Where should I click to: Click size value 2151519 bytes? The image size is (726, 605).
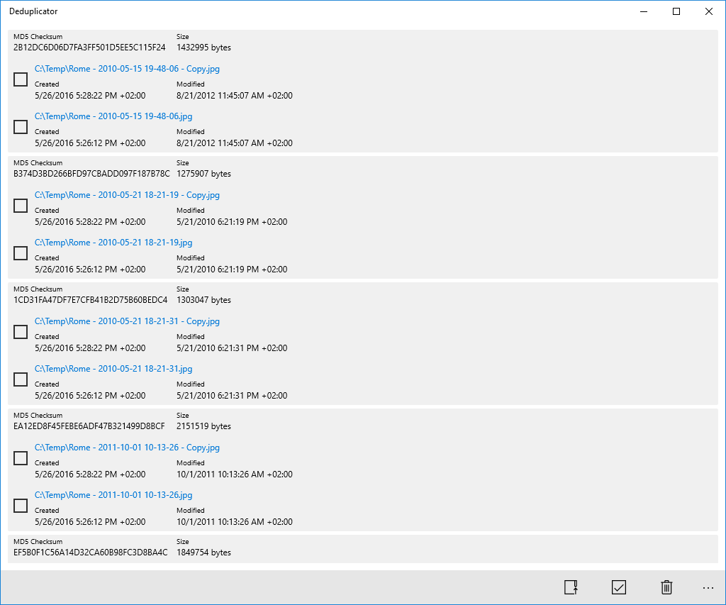203,426
